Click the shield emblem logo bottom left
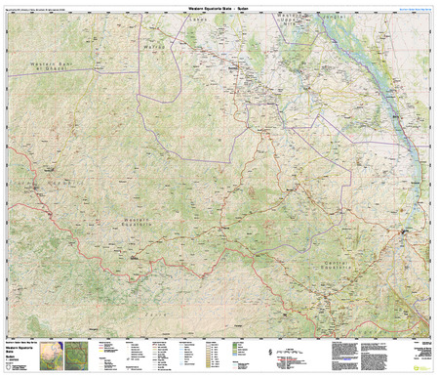Image resolution: width=439 pixels, height=378 pixels. tap(9, 368)
